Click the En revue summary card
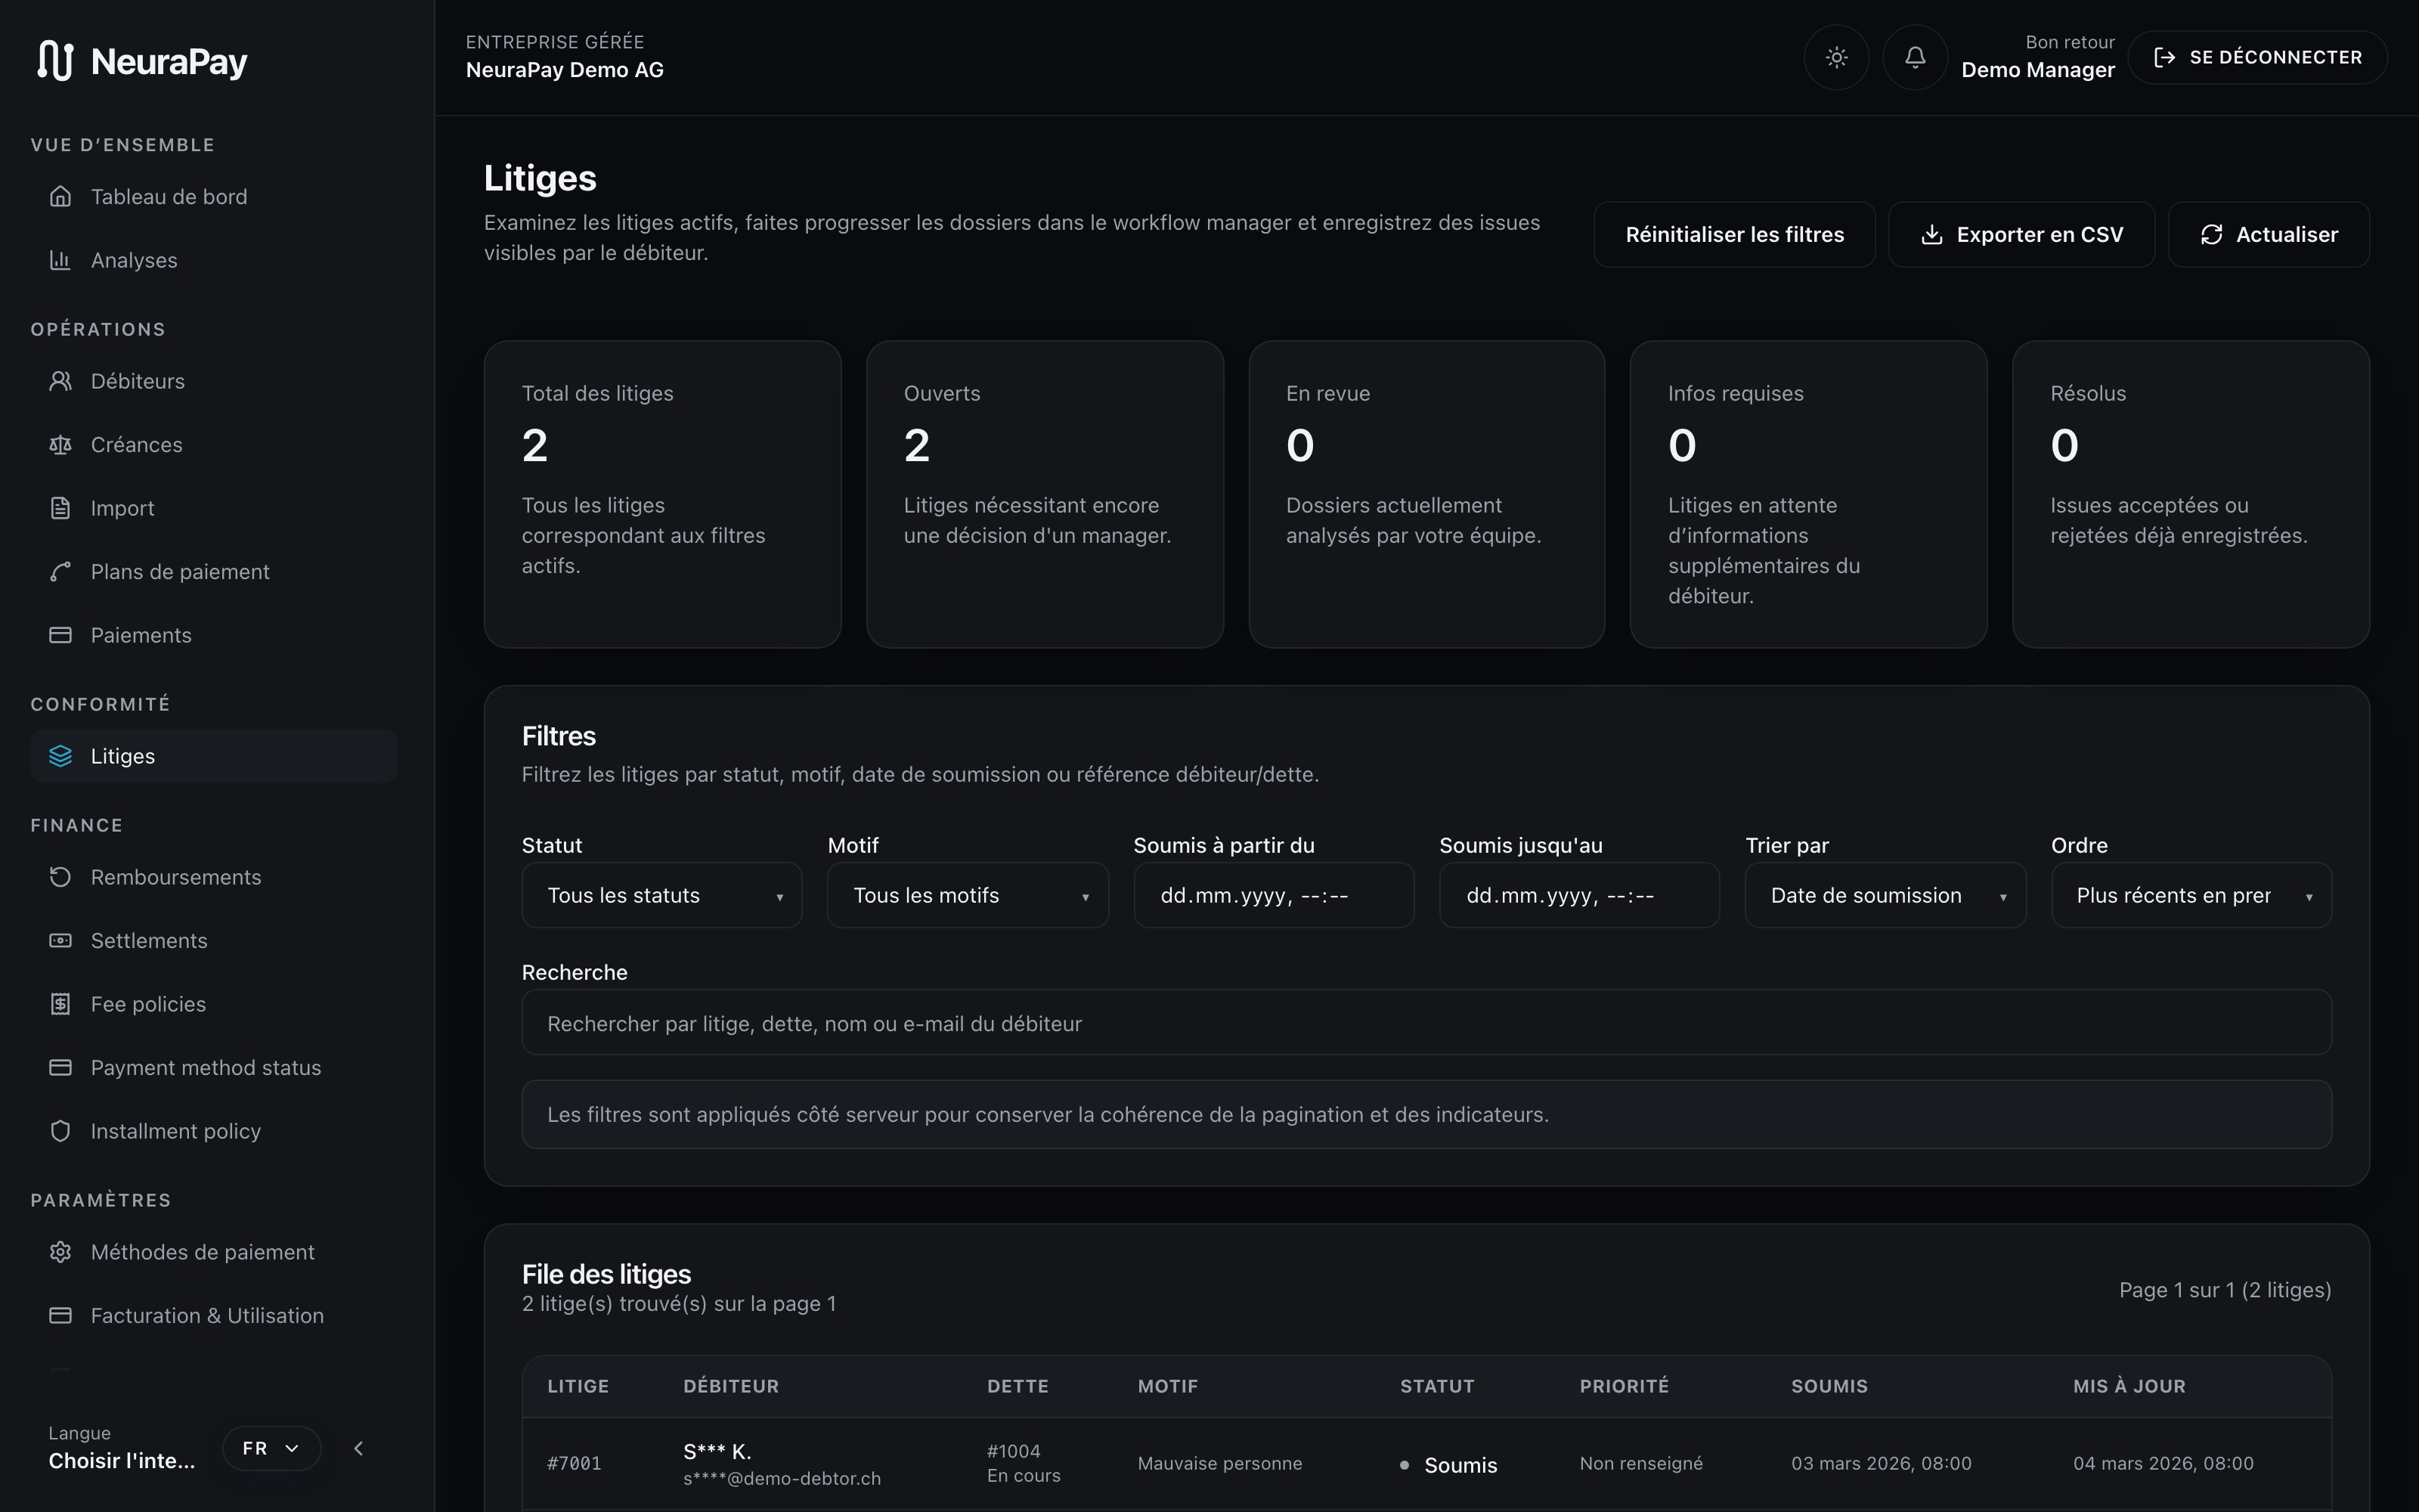 point(1426,494)
